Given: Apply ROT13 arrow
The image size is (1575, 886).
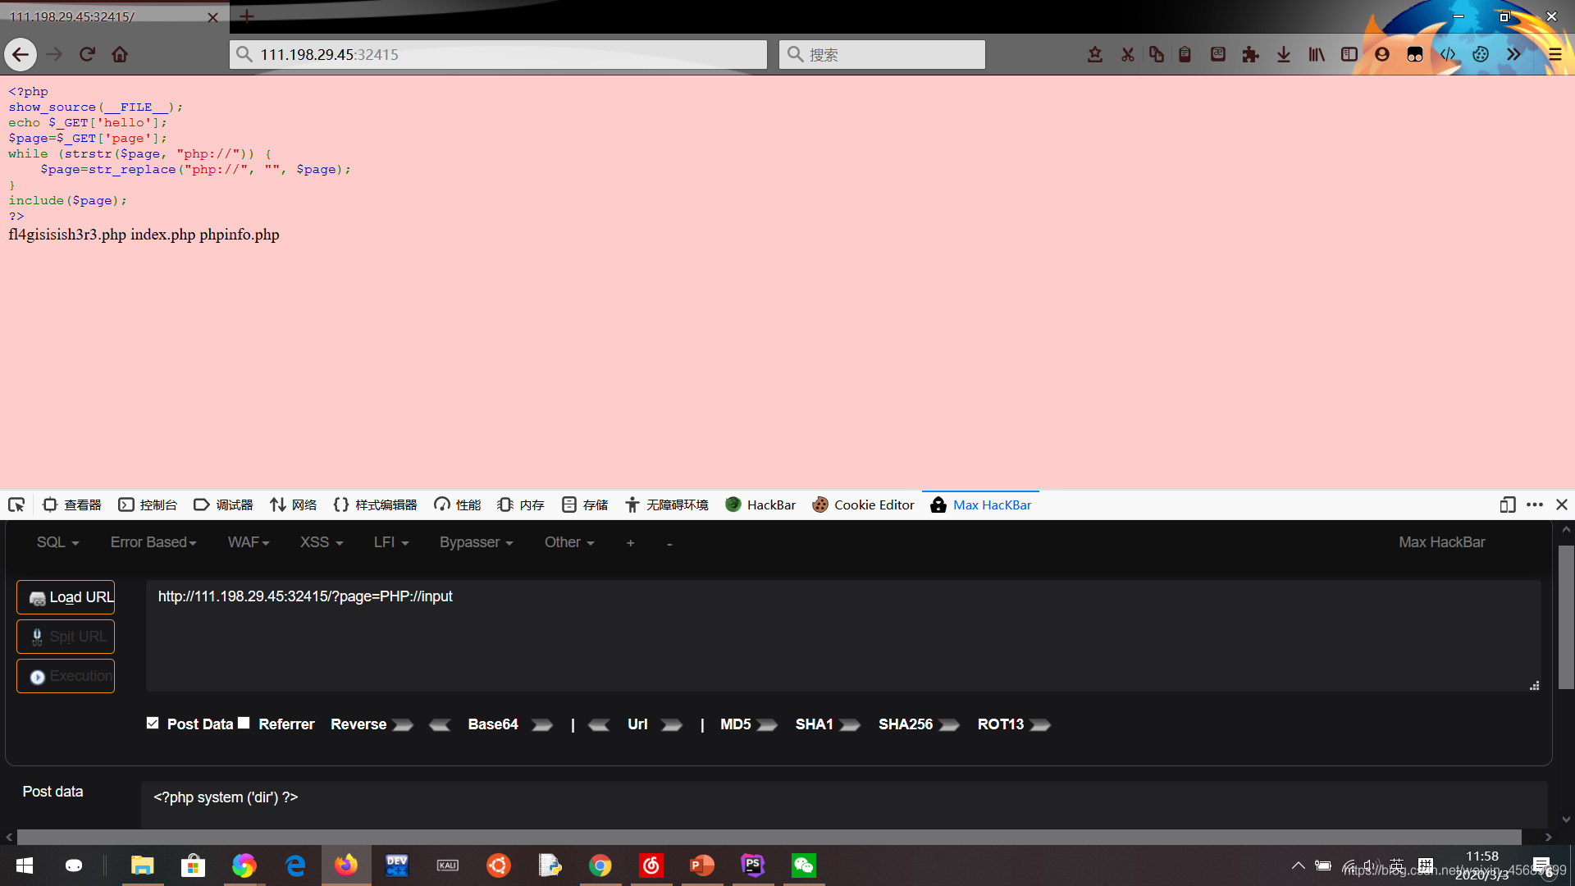Looking at the screenshot, I should 1040,724.
